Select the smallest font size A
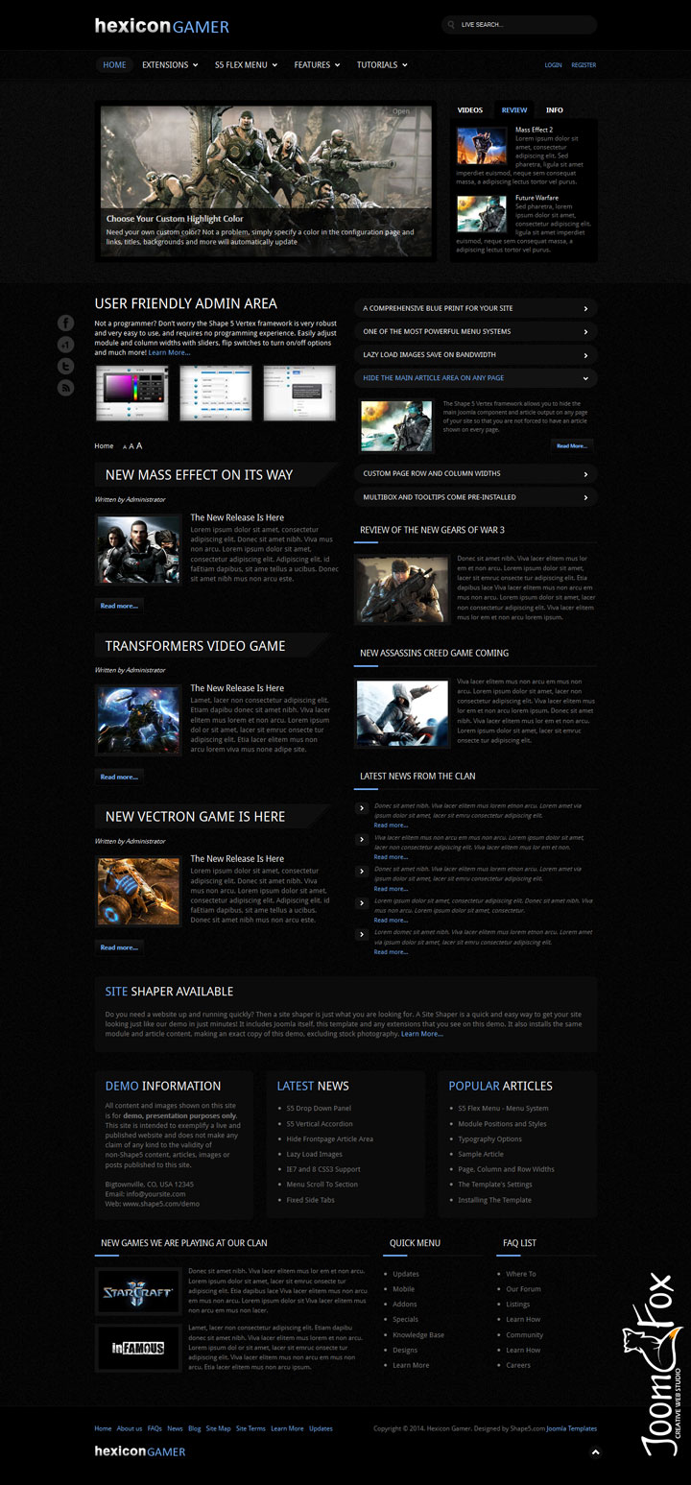The image size is (691, 1485). pos(124,447)
